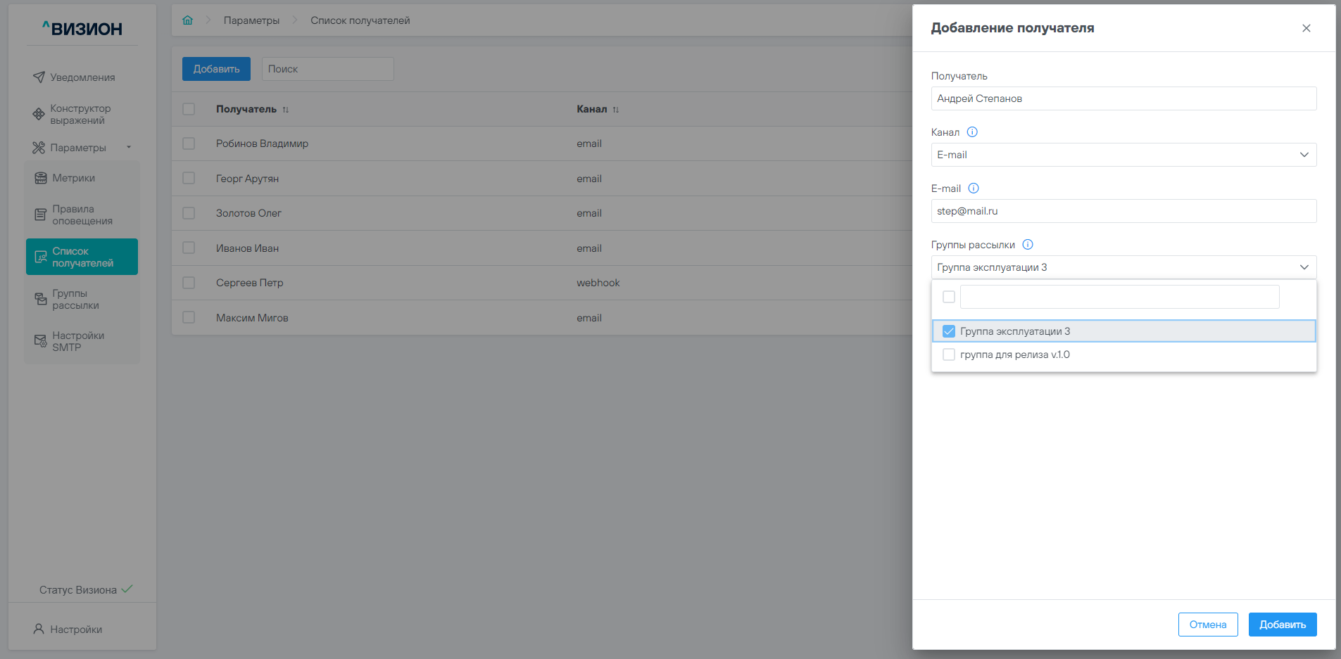Open the Канал E-mail dropdown
This screenshot has width=1341, height=659.
(x=1123, y=155)
